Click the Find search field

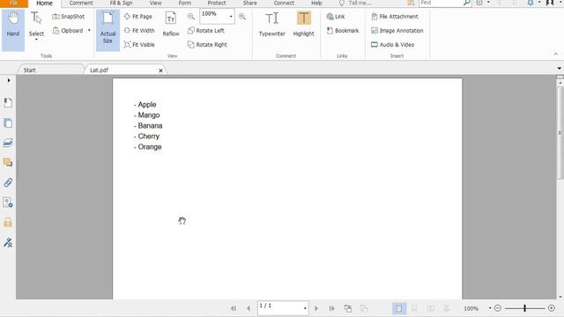[441, 3]
